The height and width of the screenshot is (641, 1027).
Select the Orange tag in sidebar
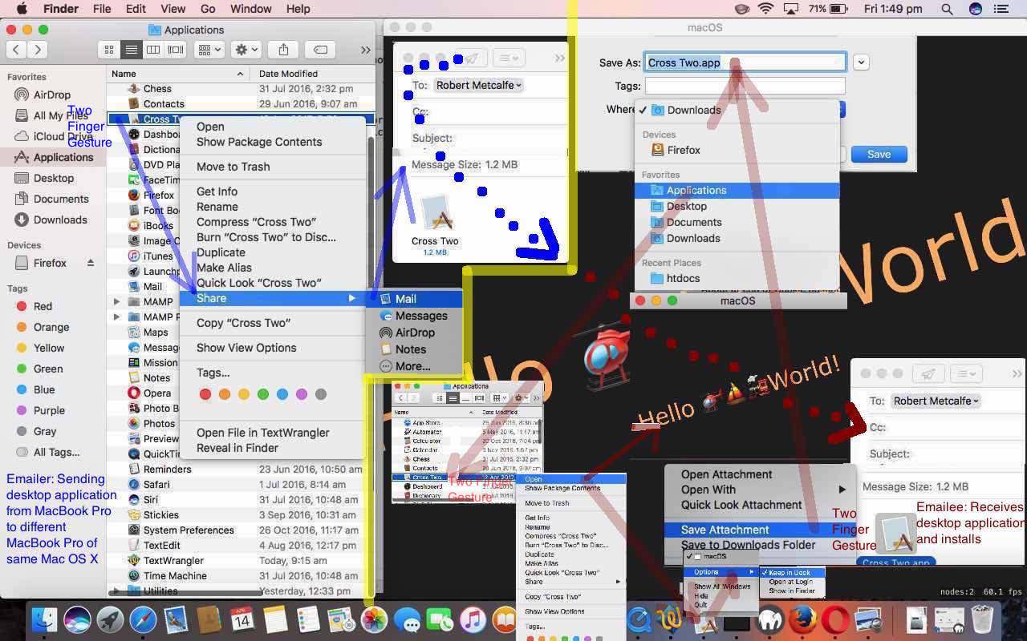pos(51,327)
